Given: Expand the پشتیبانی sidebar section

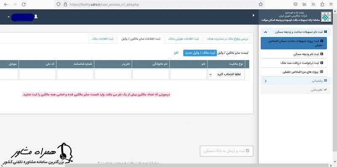Looking at the screenshot, I should [x=296, y=81].
